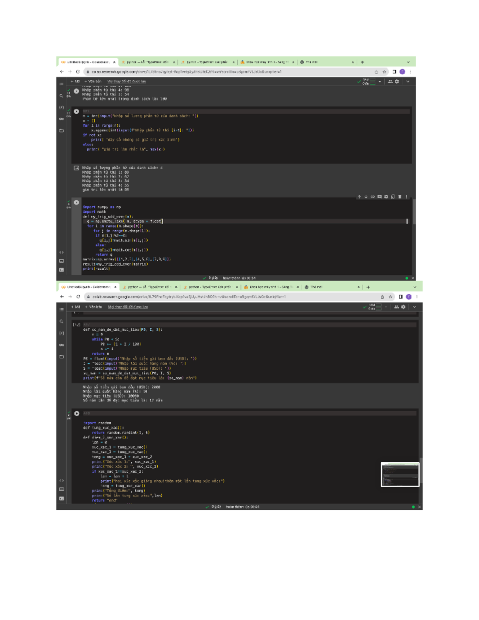Run the numpy my_trig_odd_even cell
The image size is (479, 620).
pos(76,202)
